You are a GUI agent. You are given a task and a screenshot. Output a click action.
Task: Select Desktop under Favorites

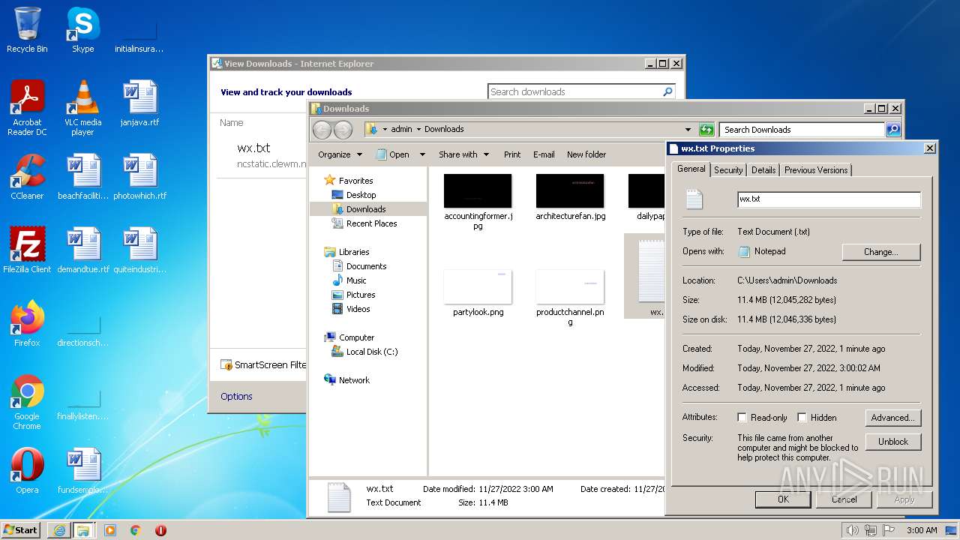[361, 195]
